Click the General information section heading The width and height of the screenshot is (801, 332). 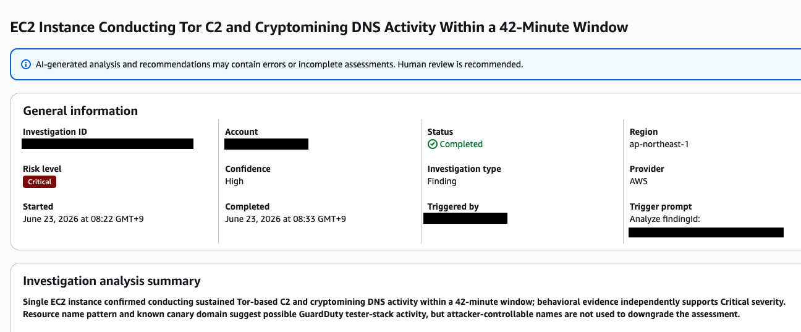tap(80, 111)
